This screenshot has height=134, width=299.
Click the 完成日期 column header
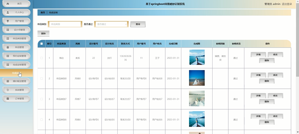pyautogui.click(x=173, y=44)
